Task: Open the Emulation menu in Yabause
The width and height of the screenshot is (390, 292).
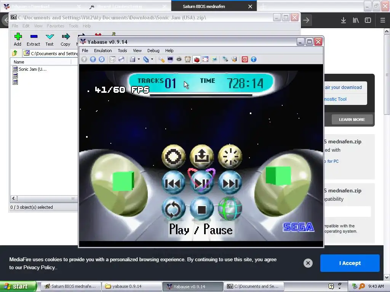Action: pyautogui.click(x=103, y=51)
